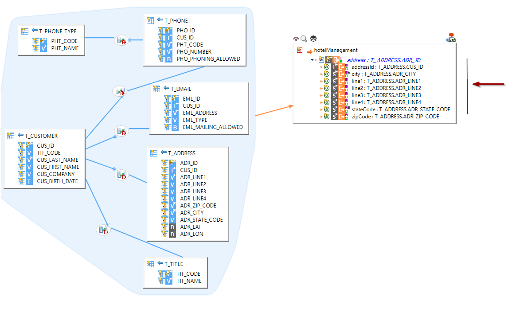Viewport: 512px width, 309px height.
Task: Click the join icon linking T_CUSTOMER to T_EMAIL
Action: [x=121, y=131]
